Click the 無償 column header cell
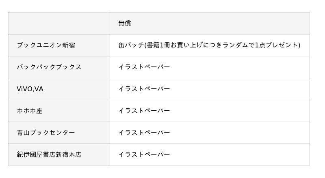The width and height of the screenshot is (325, 178). pos(125,23)
